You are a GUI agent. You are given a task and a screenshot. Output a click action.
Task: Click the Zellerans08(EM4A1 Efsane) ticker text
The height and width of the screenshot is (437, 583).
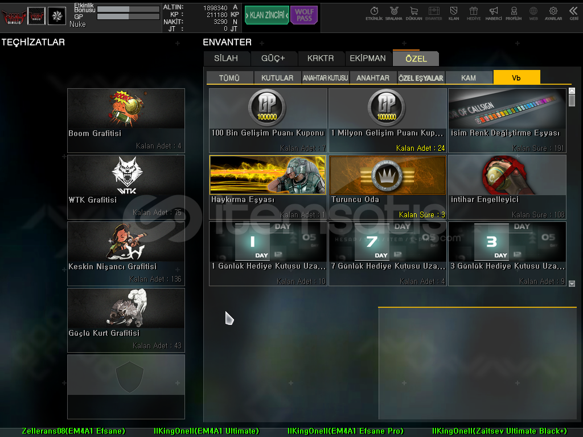(x=73, y=431)
